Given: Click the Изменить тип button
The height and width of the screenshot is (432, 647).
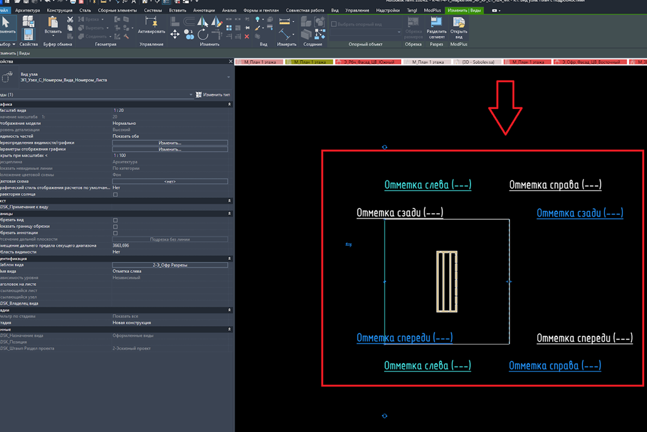Looking at the screenshot, I should tap(213, 94).
